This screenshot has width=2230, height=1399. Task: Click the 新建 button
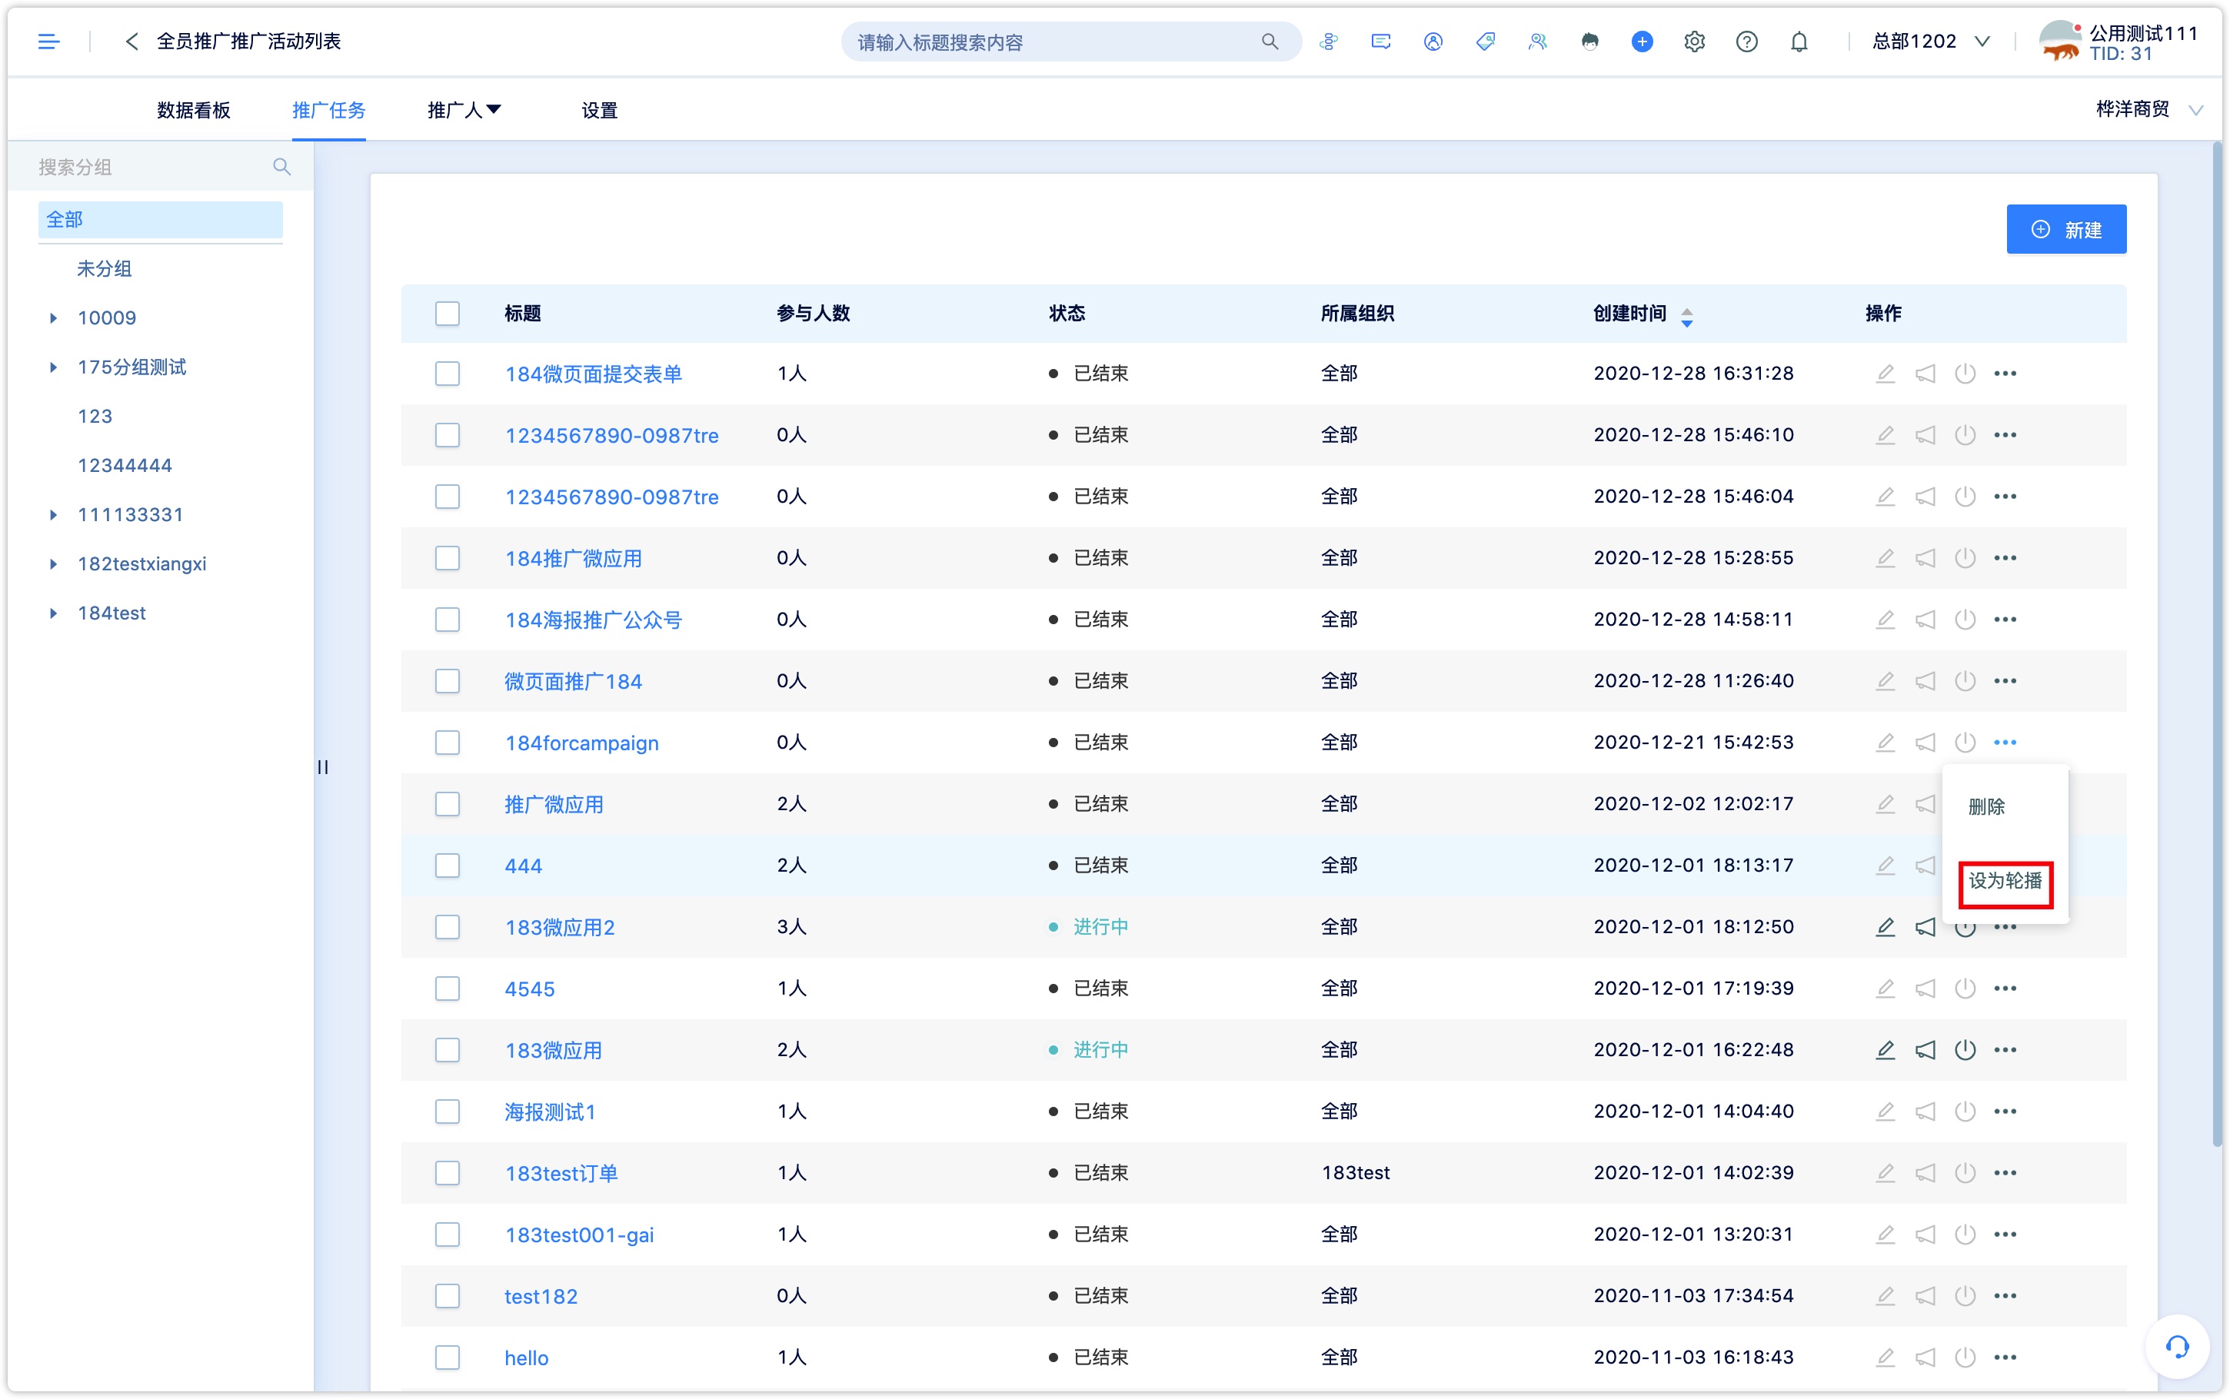pos(2066,230)
